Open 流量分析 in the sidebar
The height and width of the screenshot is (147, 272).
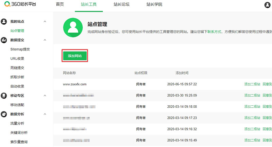pyautogui.click(x=17, y=123)
